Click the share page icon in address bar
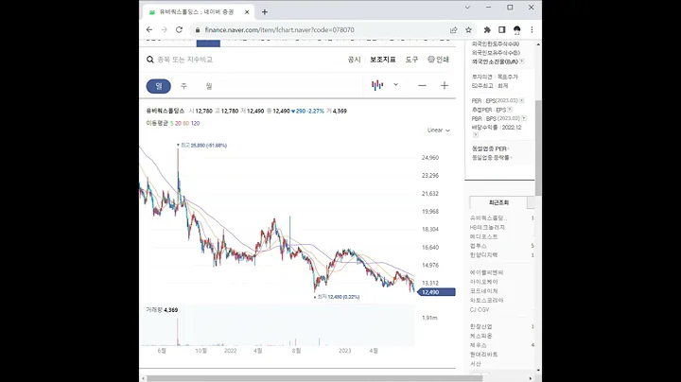Viewport: 681px width, 382px height. (x=454, y=29)
